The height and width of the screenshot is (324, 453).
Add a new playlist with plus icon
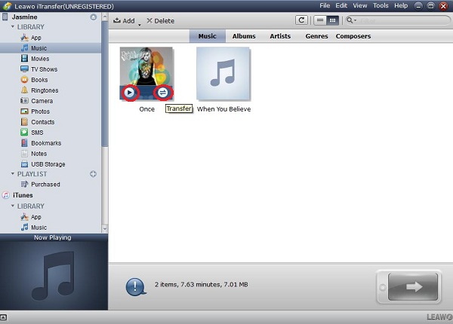[93, 174]
